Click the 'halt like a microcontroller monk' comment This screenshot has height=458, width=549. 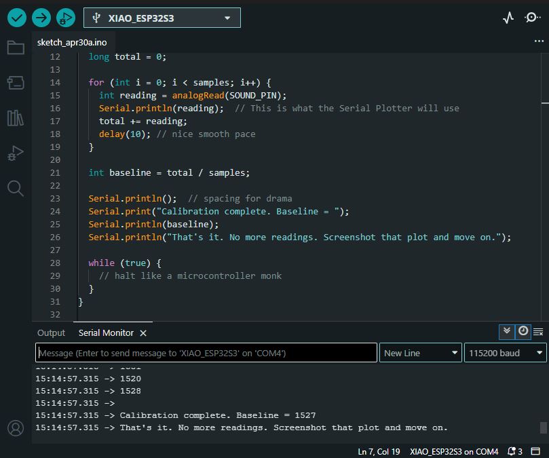click(x=190, y=275)
